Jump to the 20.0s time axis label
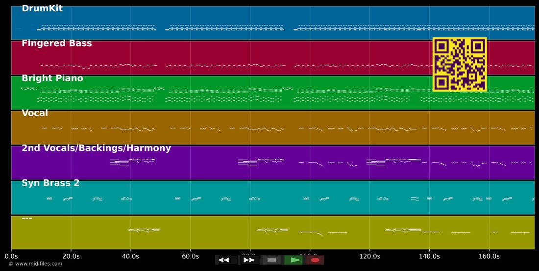This screenshot has height=271, width=539. [71, 256]
